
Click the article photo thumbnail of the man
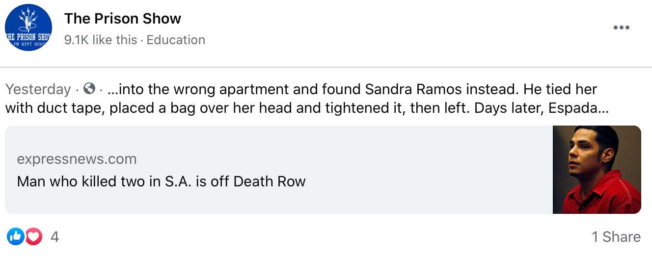point(597,170)
